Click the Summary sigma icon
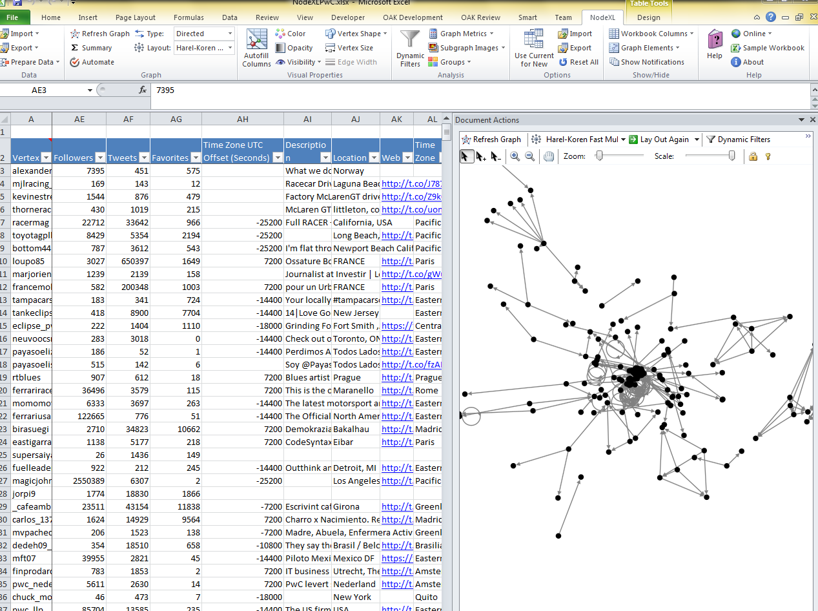 (x=75, y=48)
